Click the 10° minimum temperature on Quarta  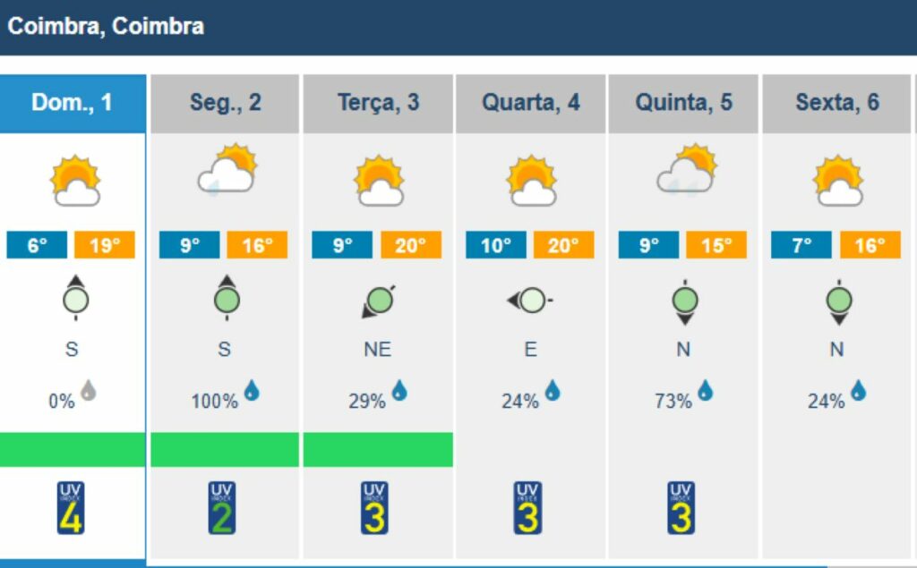pyautogui.click(x=495, y=245)
